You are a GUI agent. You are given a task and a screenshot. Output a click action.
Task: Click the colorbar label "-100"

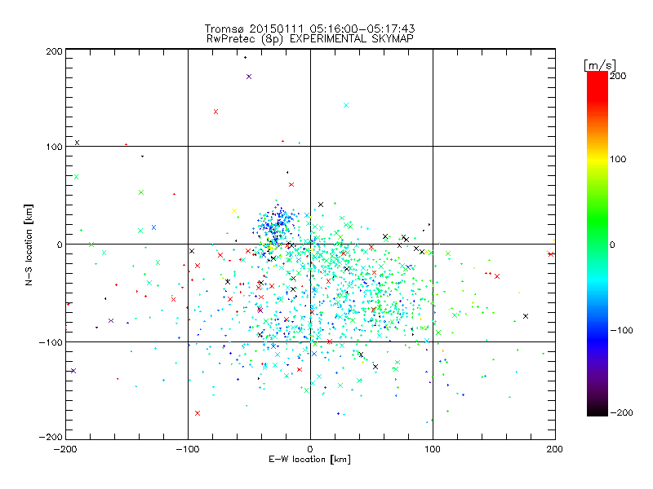coord(621,331)
